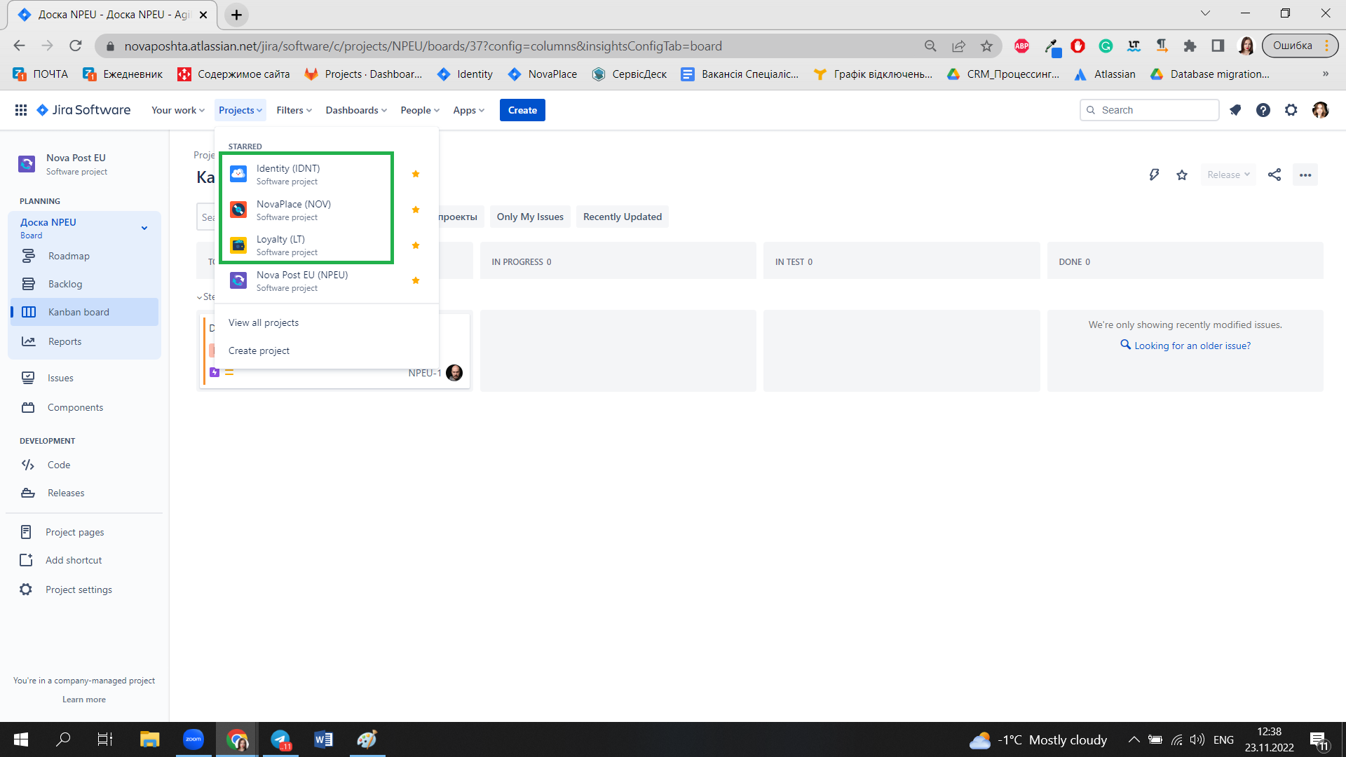Open the Roadmap view in the sidebar
The width and height of the screenshot is (1346, 757).
(x=67, y=256)
